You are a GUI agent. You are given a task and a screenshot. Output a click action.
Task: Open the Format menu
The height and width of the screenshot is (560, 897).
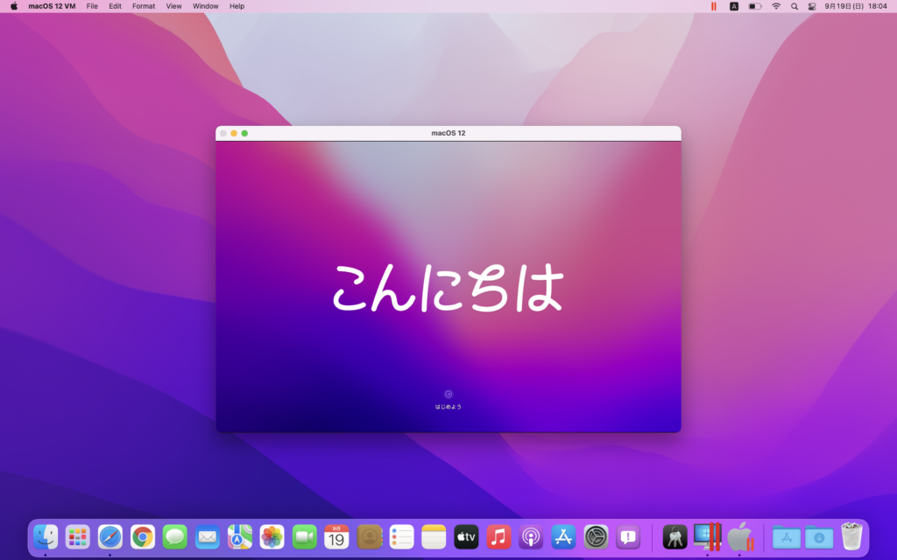144,6
